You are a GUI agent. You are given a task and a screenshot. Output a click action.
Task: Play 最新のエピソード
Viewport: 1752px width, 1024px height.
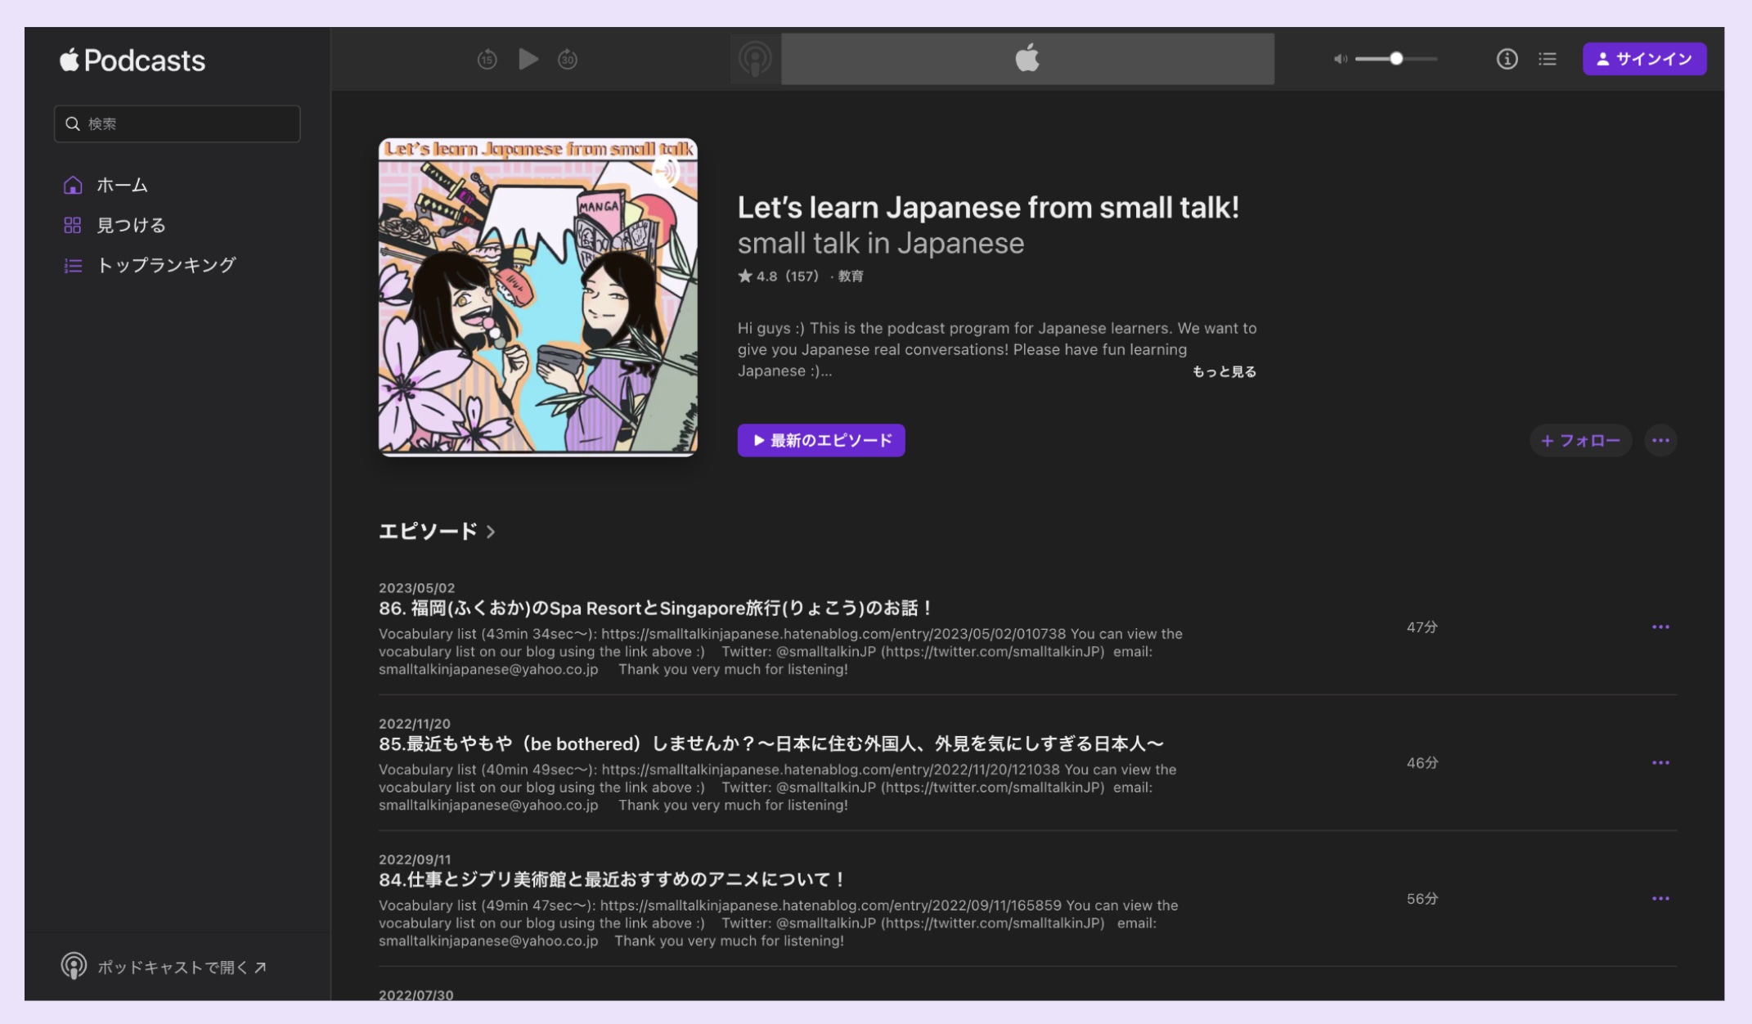pyautogui.click(x=821, y=440)
